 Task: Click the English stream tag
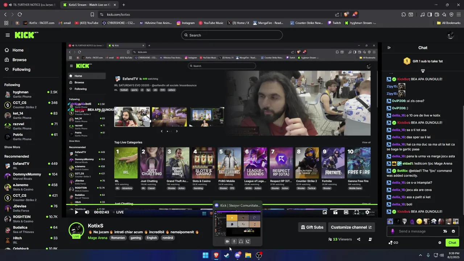point(152,238)
